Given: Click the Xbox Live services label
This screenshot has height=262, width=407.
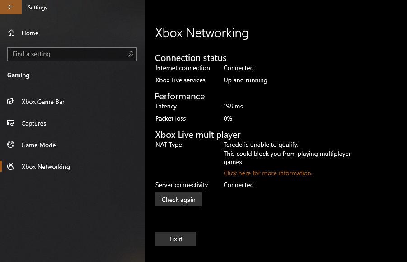Looking at the screenshot, I should coord(180,80).
